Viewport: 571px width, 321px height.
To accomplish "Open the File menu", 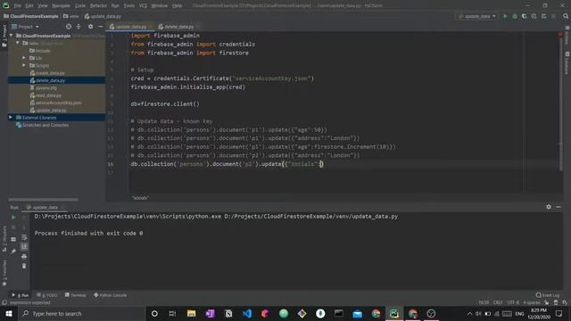I will pos(18,6).
